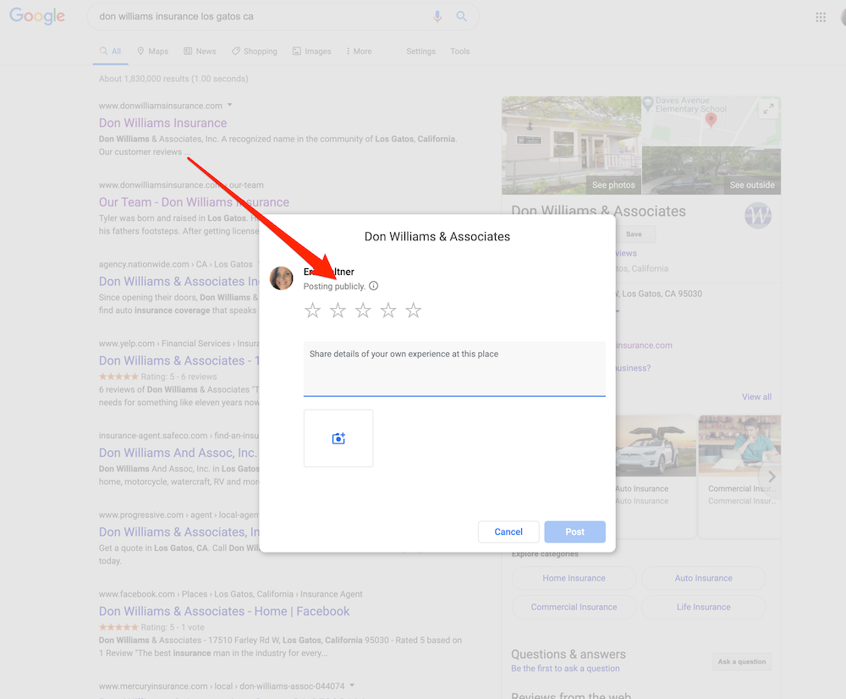Select Life Insurance category chip

(704, 608)
